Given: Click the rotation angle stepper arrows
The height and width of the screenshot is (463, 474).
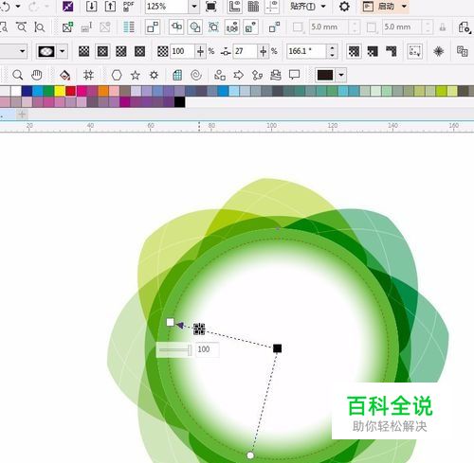Looking at the screenshot, I should pos(332,51).
